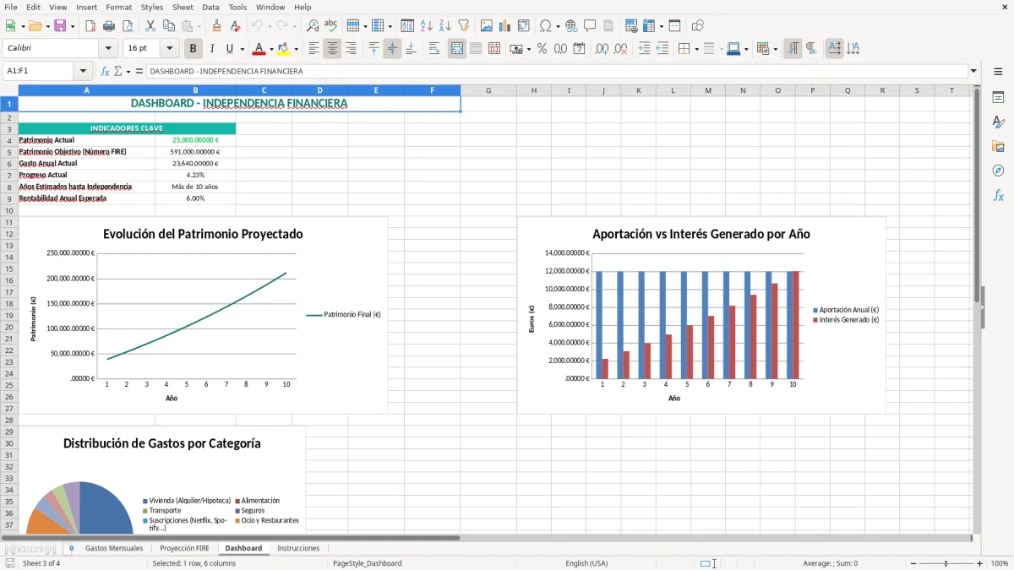Open the Data menu

pos(210,7)
